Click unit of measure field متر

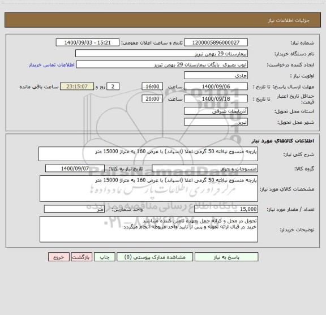[x=74, y=209]
